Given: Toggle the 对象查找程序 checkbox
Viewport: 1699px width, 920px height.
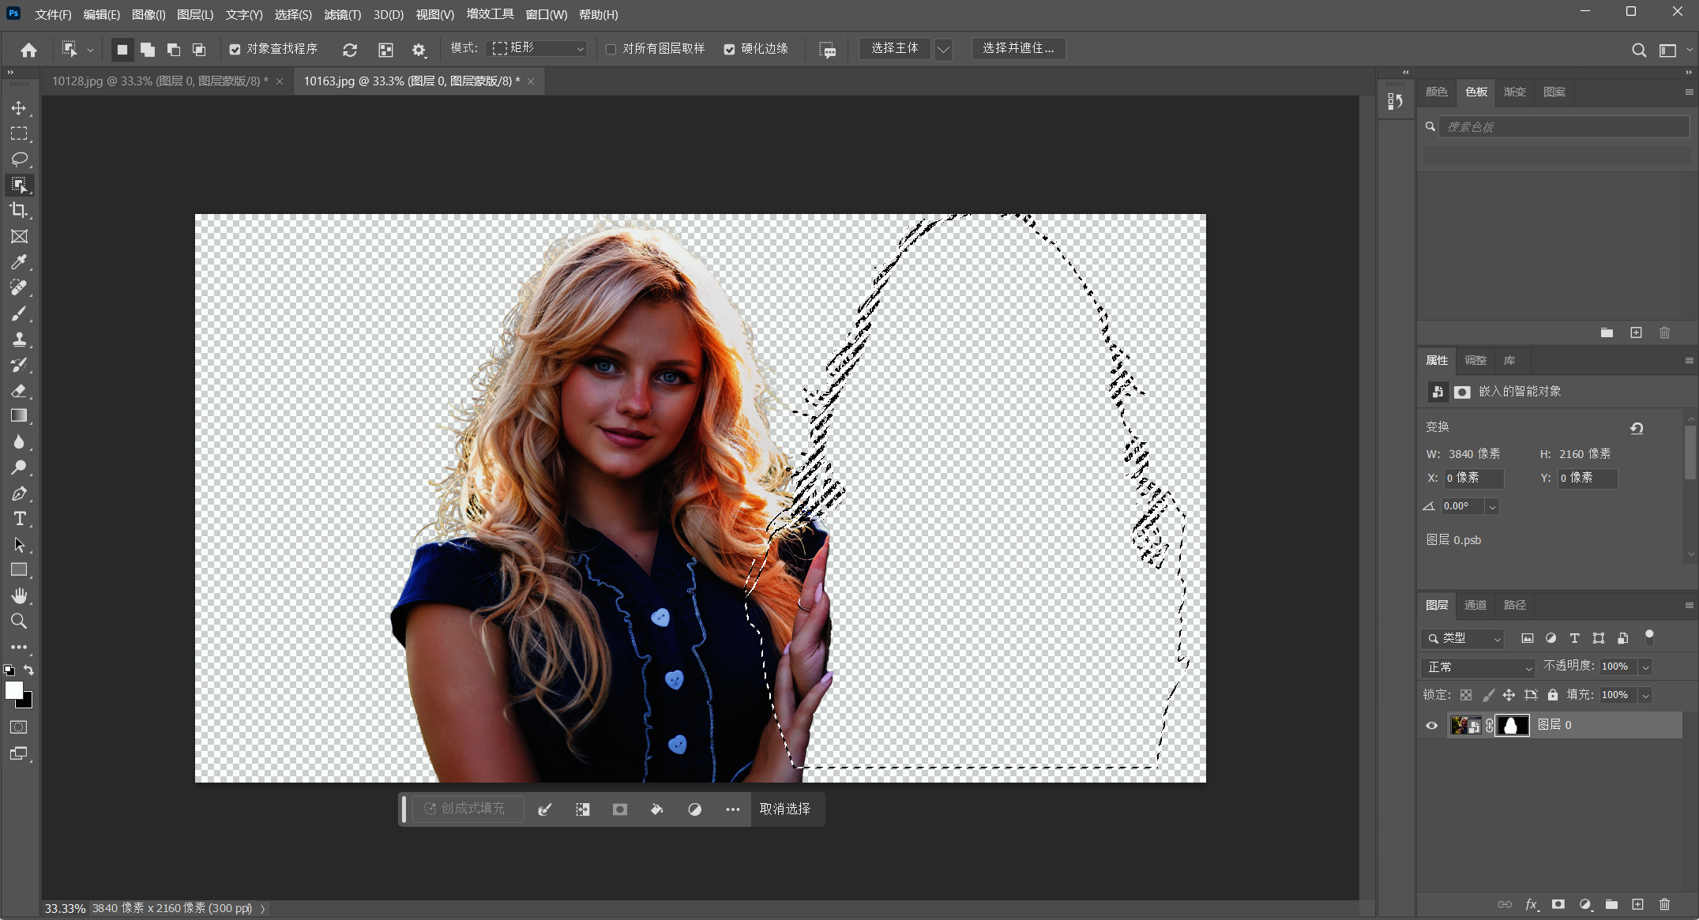Looking at the screenshot, I should (235, 49).
